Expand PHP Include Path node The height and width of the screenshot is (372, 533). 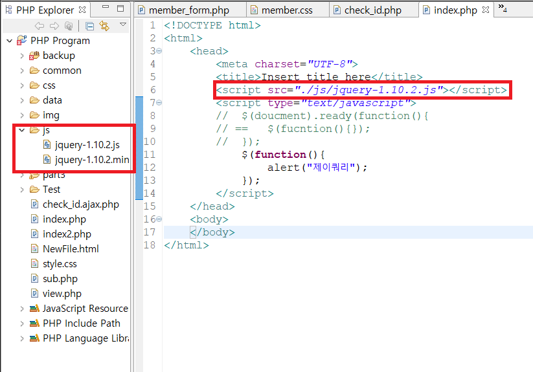22,324
